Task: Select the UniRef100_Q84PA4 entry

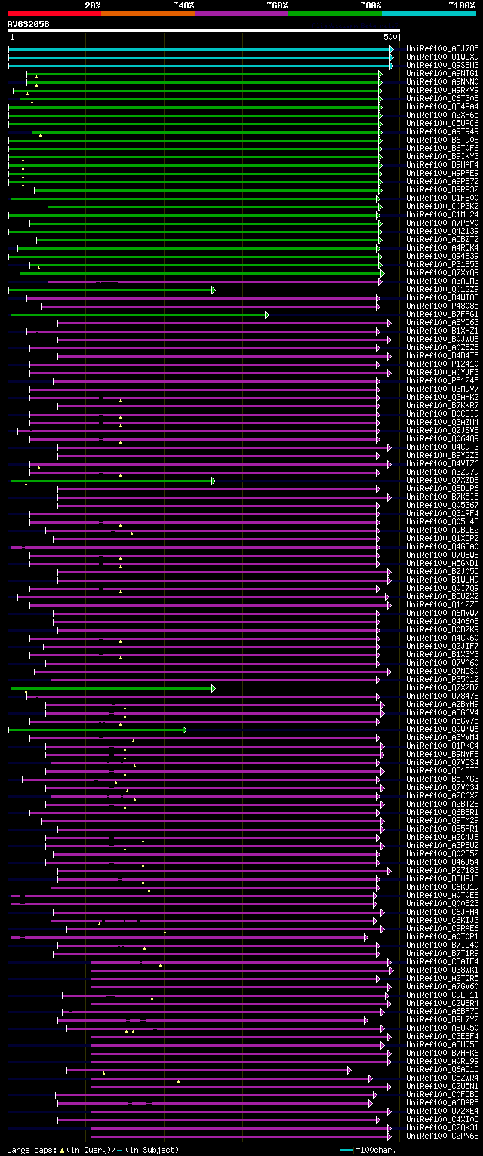Action: (442, 107)
